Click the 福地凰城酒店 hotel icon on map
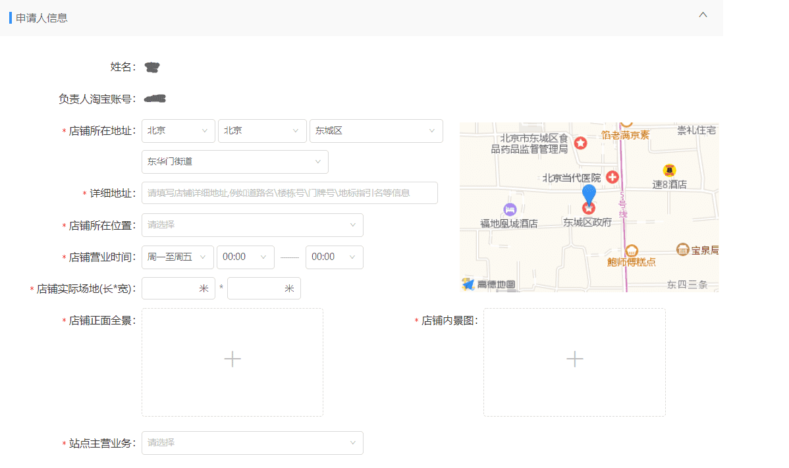 pyautogui.click(x=510, y=209)
